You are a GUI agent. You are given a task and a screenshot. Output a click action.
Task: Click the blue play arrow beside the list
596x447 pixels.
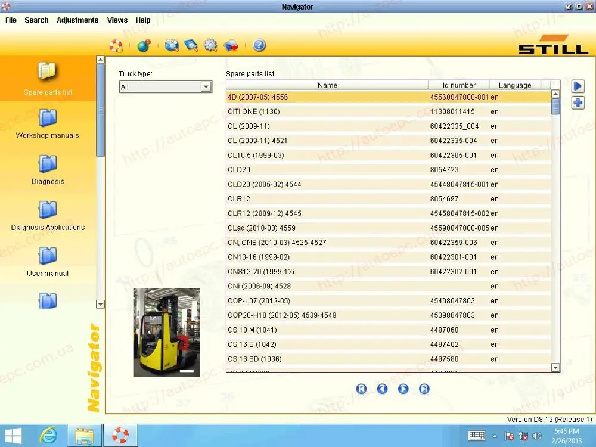click(x=578, y=86)
